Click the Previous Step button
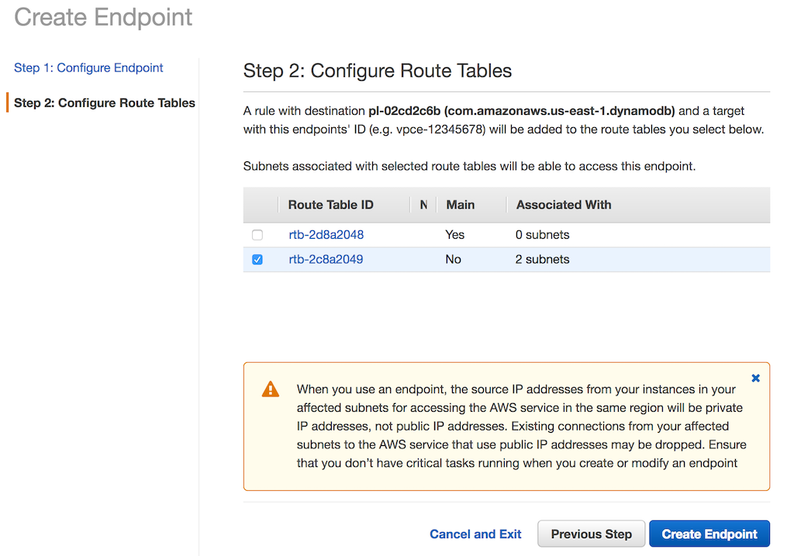This screenshot has width=794, height=556. coord(591,534)
